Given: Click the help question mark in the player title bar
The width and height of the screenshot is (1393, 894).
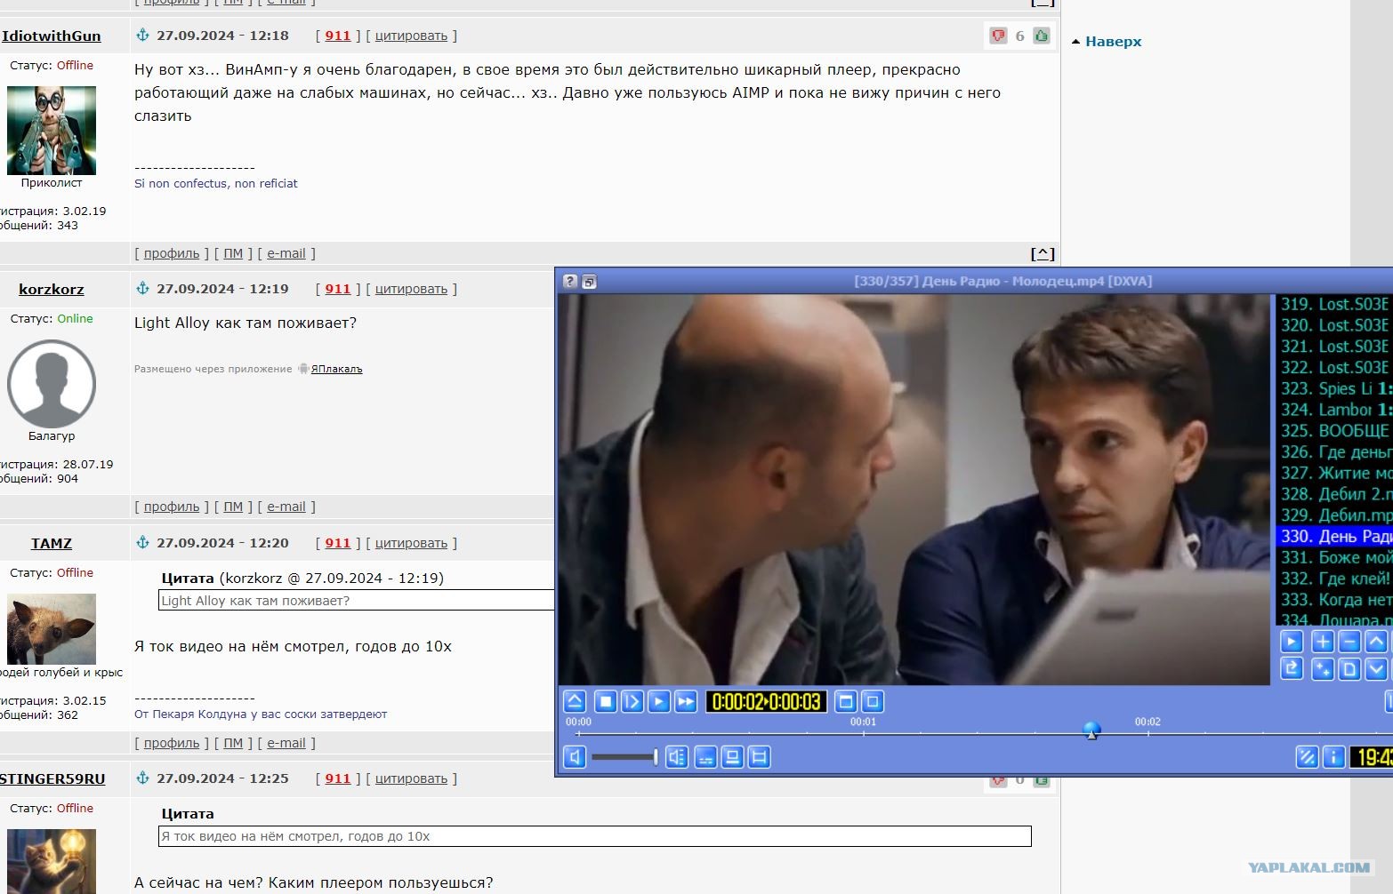Looking at the screenshot, I should pos(570,281).
